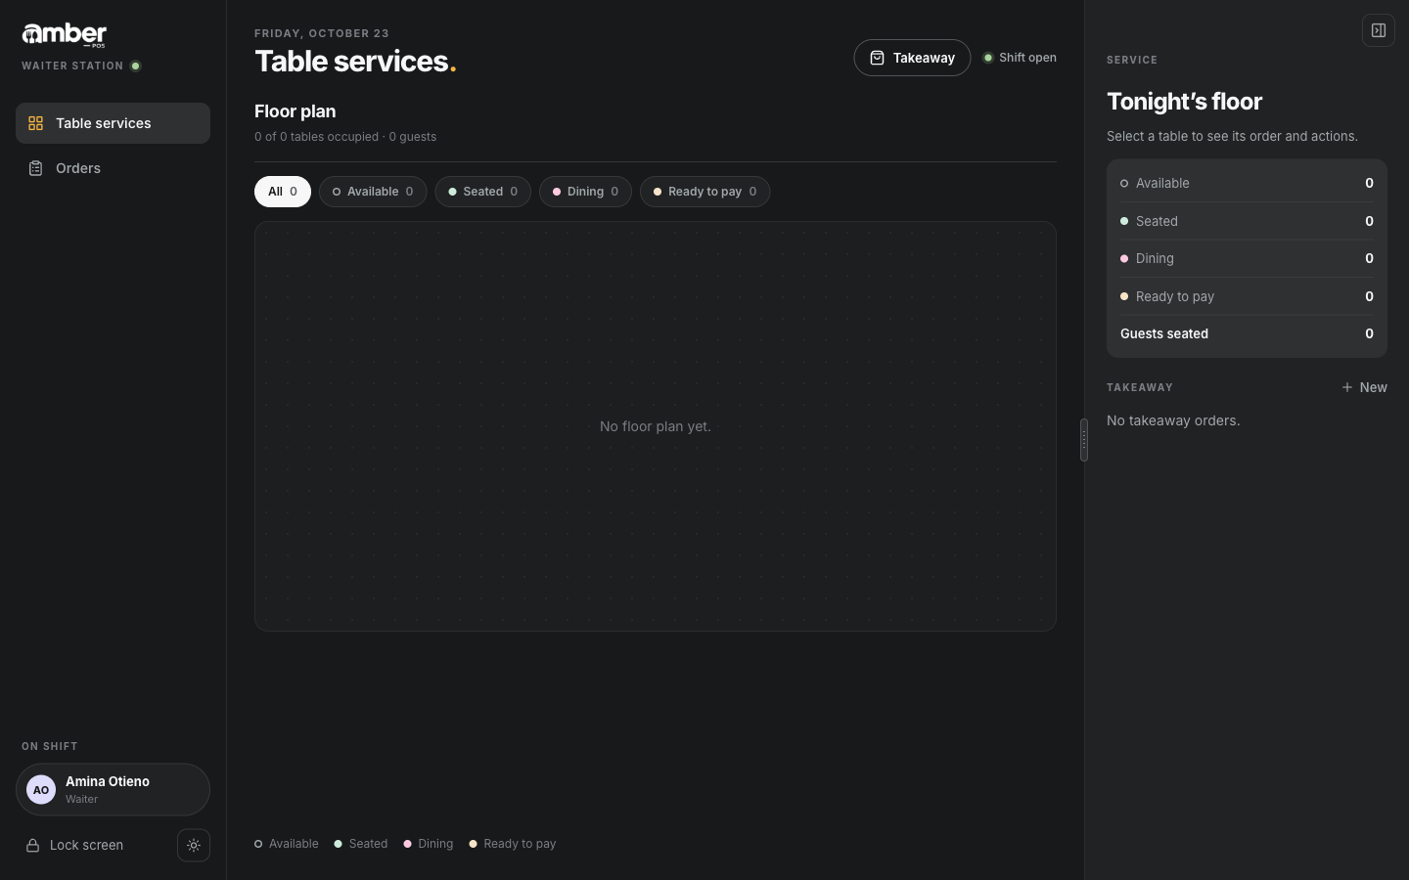Click the Seated legend entry at bottom

point(361,844)
